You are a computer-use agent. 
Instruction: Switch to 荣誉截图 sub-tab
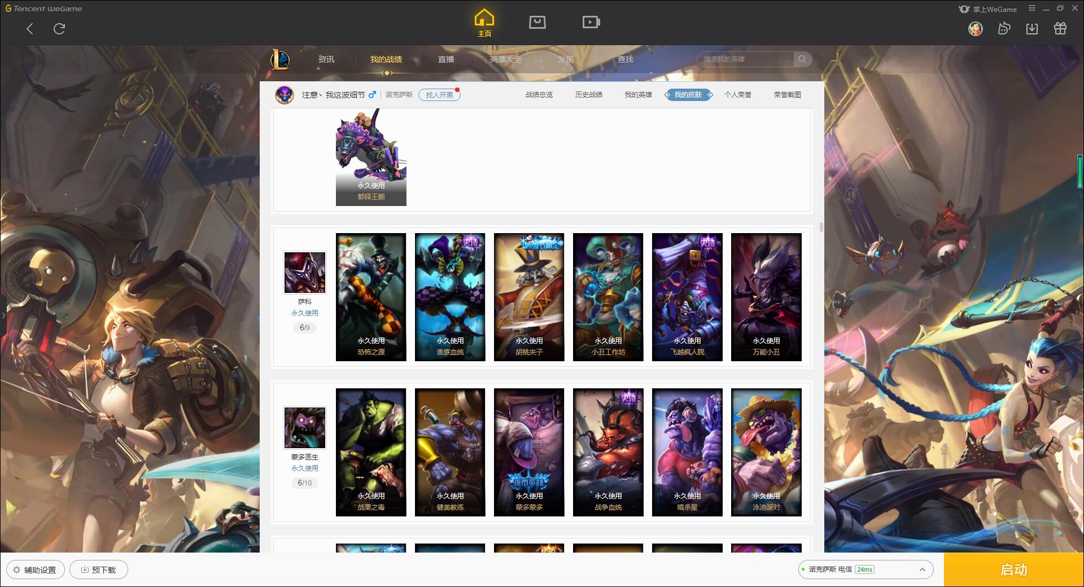pyautogui.click(x=788, y=95)
